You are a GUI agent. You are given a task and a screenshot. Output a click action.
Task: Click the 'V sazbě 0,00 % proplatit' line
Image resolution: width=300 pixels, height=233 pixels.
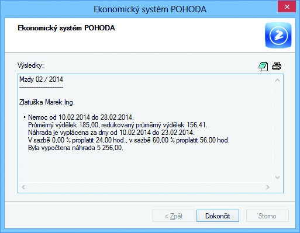click(129, 140)
